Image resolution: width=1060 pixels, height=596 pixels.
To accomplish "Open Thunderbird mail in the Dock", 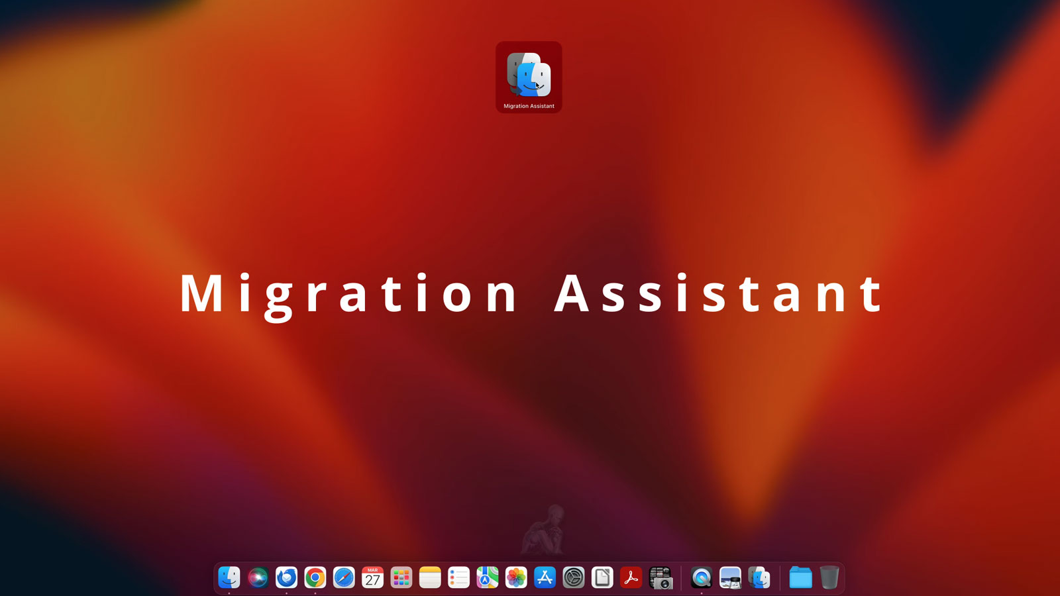I will point(286,577).
